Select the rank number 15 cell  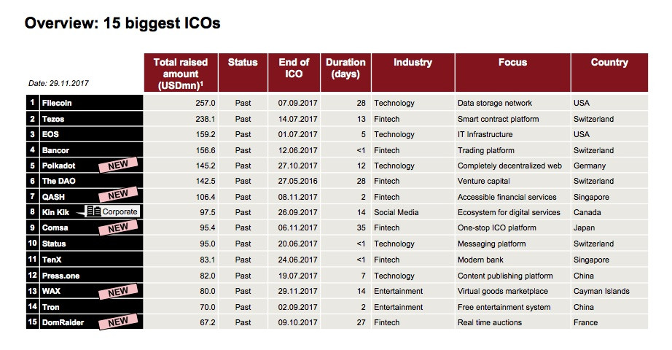click(x=33, y=322)
